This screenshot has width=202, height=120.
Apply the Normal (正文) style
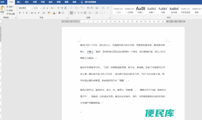pyautogui.click(x=118, y=10)
